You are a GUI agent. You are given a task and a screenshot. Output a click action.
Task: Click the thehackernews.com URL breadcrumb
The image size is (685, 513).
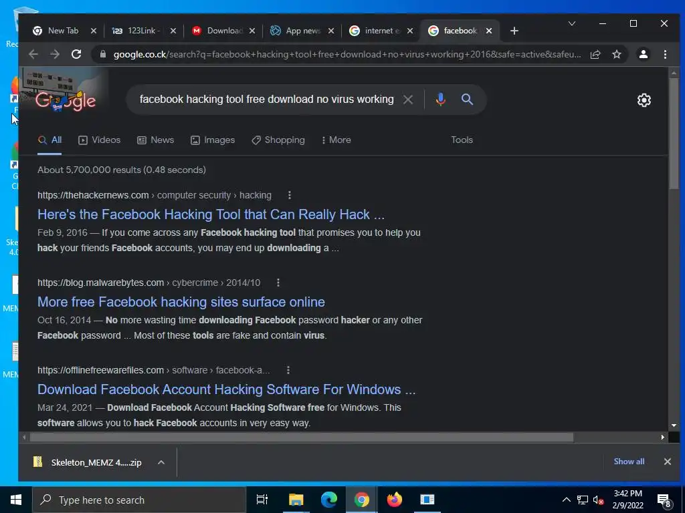pos(155,196)
